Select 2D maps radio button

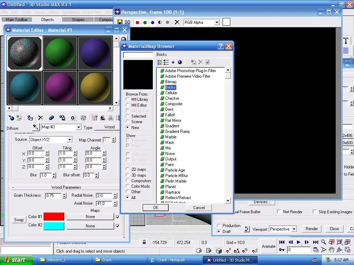(128, 169)
